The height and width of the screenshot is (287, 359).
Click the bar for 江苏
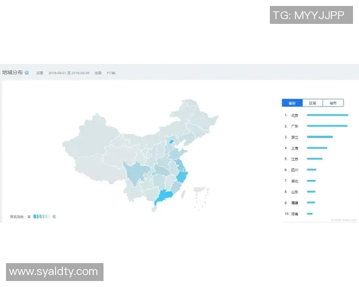tap(315, 158)
